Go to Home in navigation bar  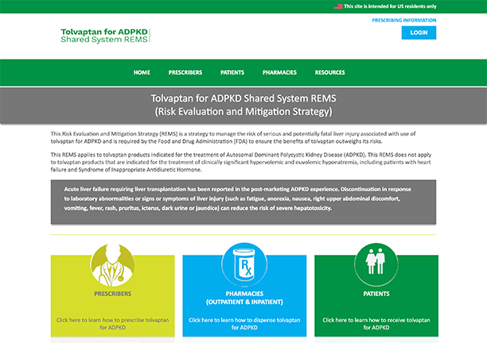(x=142, y=72)
